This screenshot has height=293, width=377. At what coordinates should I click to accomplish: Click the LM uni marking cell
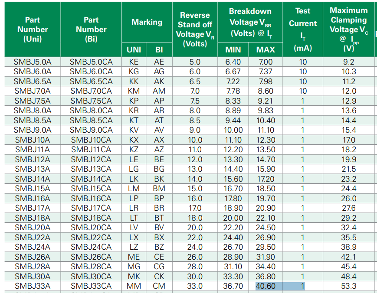point(134,189)
